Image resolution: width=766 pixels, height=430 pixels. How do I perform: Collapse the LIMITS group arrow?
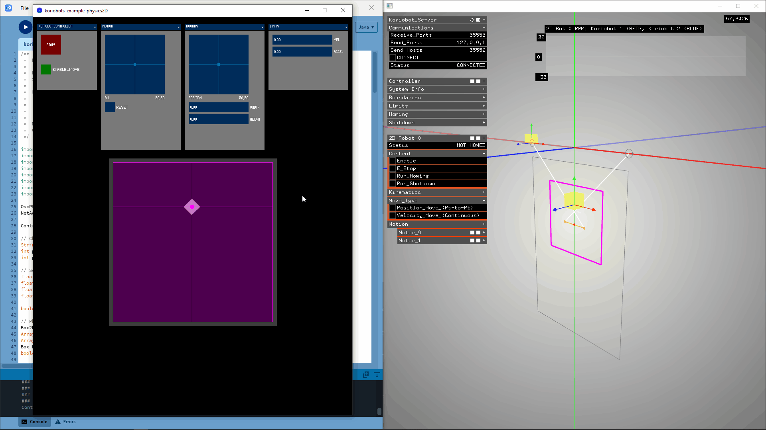pos(346,27)
